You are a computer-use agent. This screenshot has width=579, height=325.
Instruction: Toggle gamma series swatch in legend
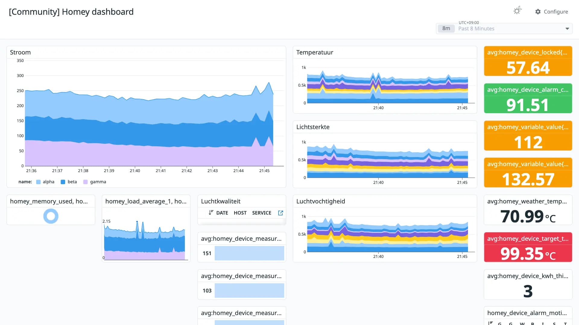point(85,182)
